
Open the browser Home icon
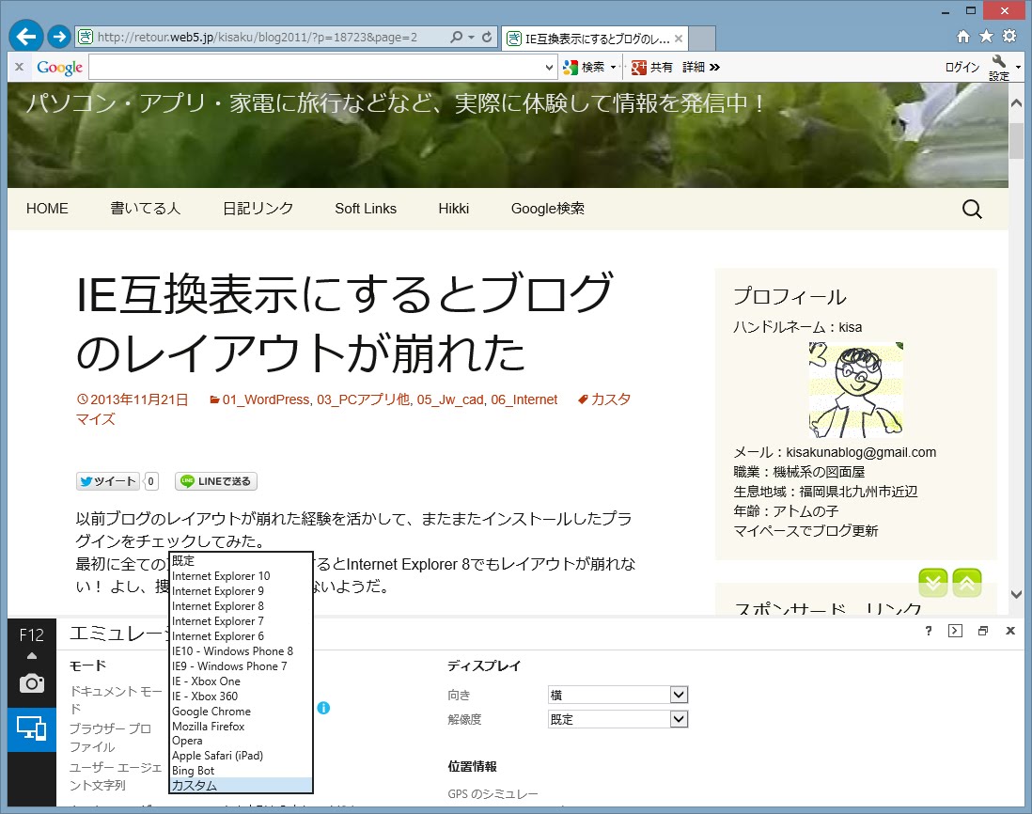click(962, 37)
